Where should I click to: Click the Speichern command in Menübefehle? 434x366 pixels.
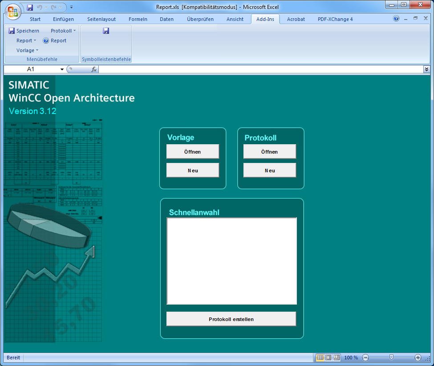point(24,31)
